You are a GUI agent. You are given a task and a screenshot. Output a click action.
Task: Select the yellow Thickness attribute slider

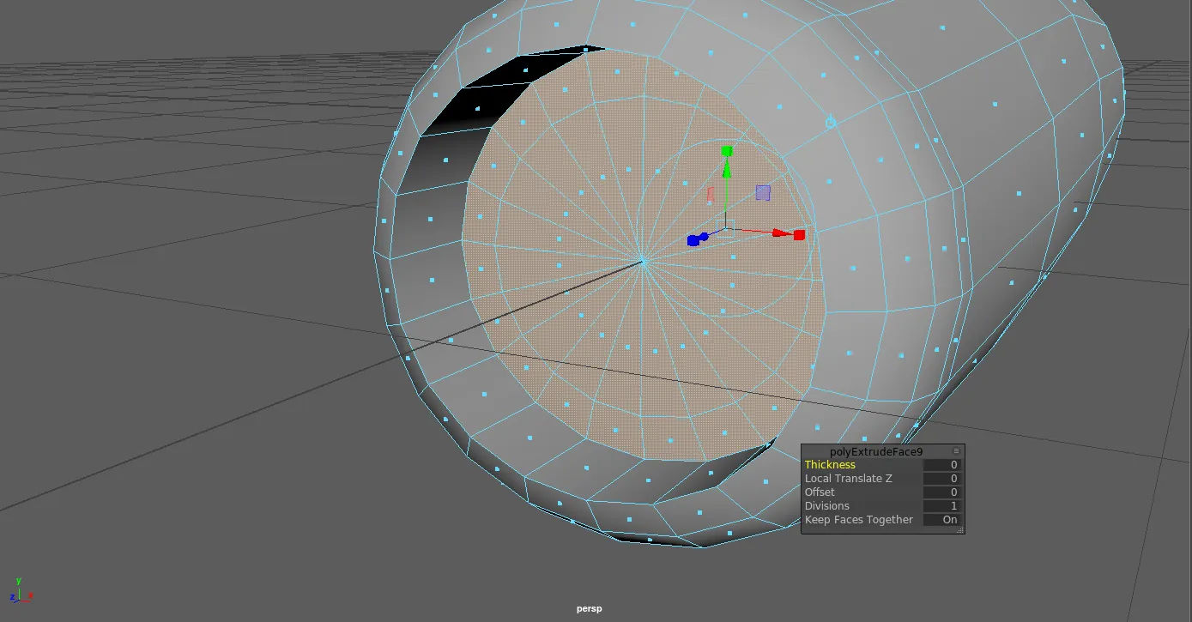tap(831, 464)
